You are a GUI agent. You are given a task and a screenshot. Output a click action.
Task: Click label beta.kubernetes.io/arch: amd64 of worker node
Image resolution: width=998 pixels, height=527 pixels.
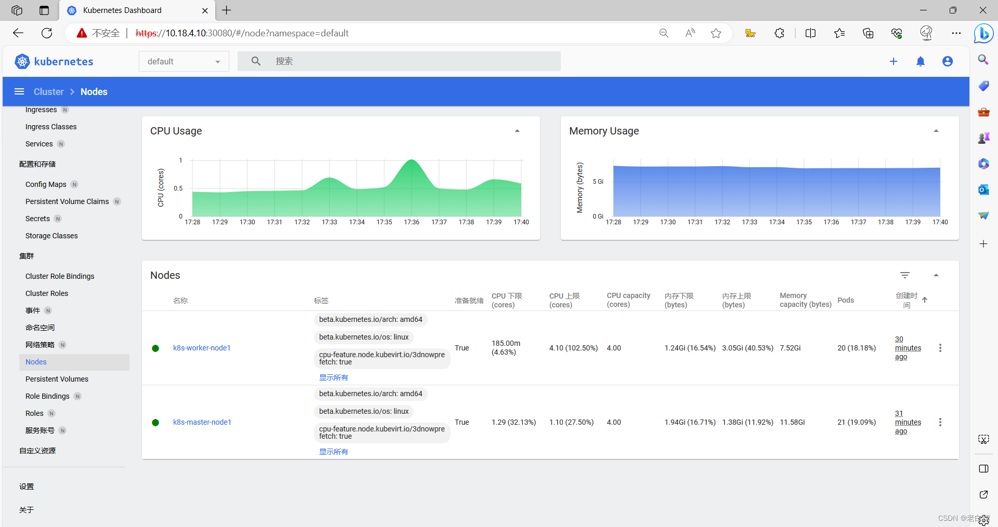(371, 319)
